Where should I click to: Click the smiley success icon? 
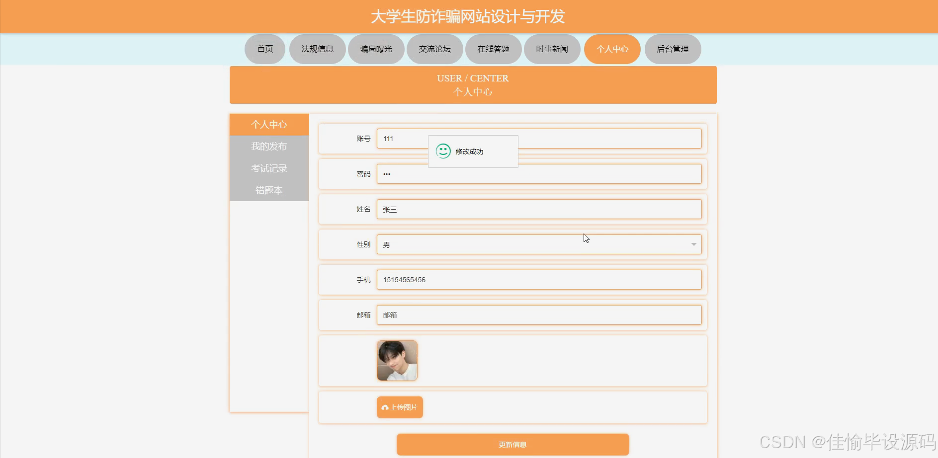443,151
